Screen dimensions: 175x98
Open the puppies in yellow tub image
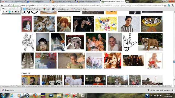click(x=152, y=24)
